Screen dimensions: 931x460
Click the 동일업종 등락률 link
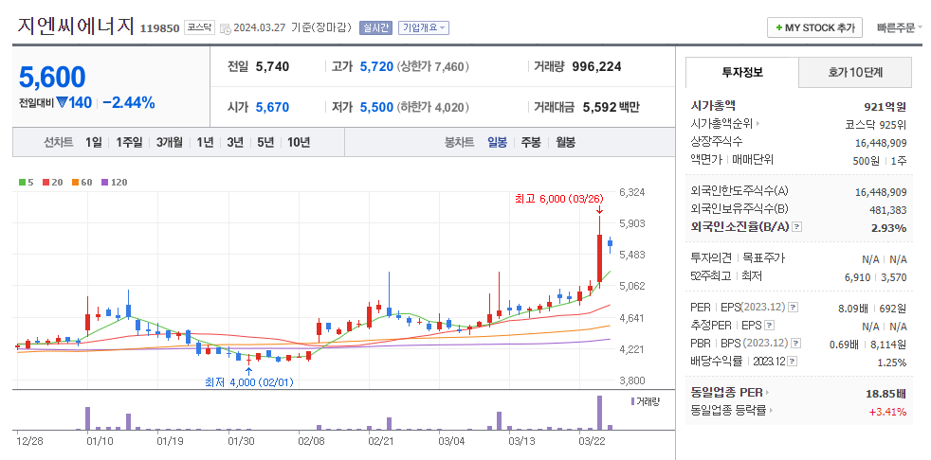(728, 410)
